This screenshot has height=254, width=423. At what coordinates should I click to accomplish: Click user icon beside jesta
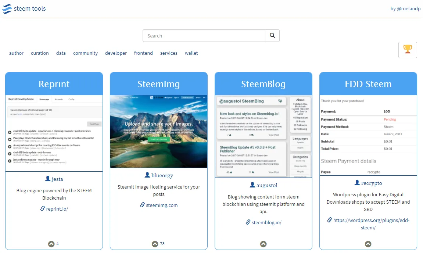tap(47, 179)
